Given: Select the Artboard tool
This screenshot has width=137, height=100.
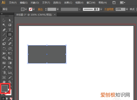Looking at the screenshot, I should (x=4, y=77).
